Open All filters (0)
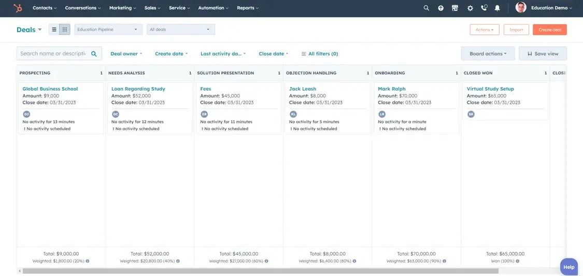Screen dimensions: 583x276 click(320, 54)
